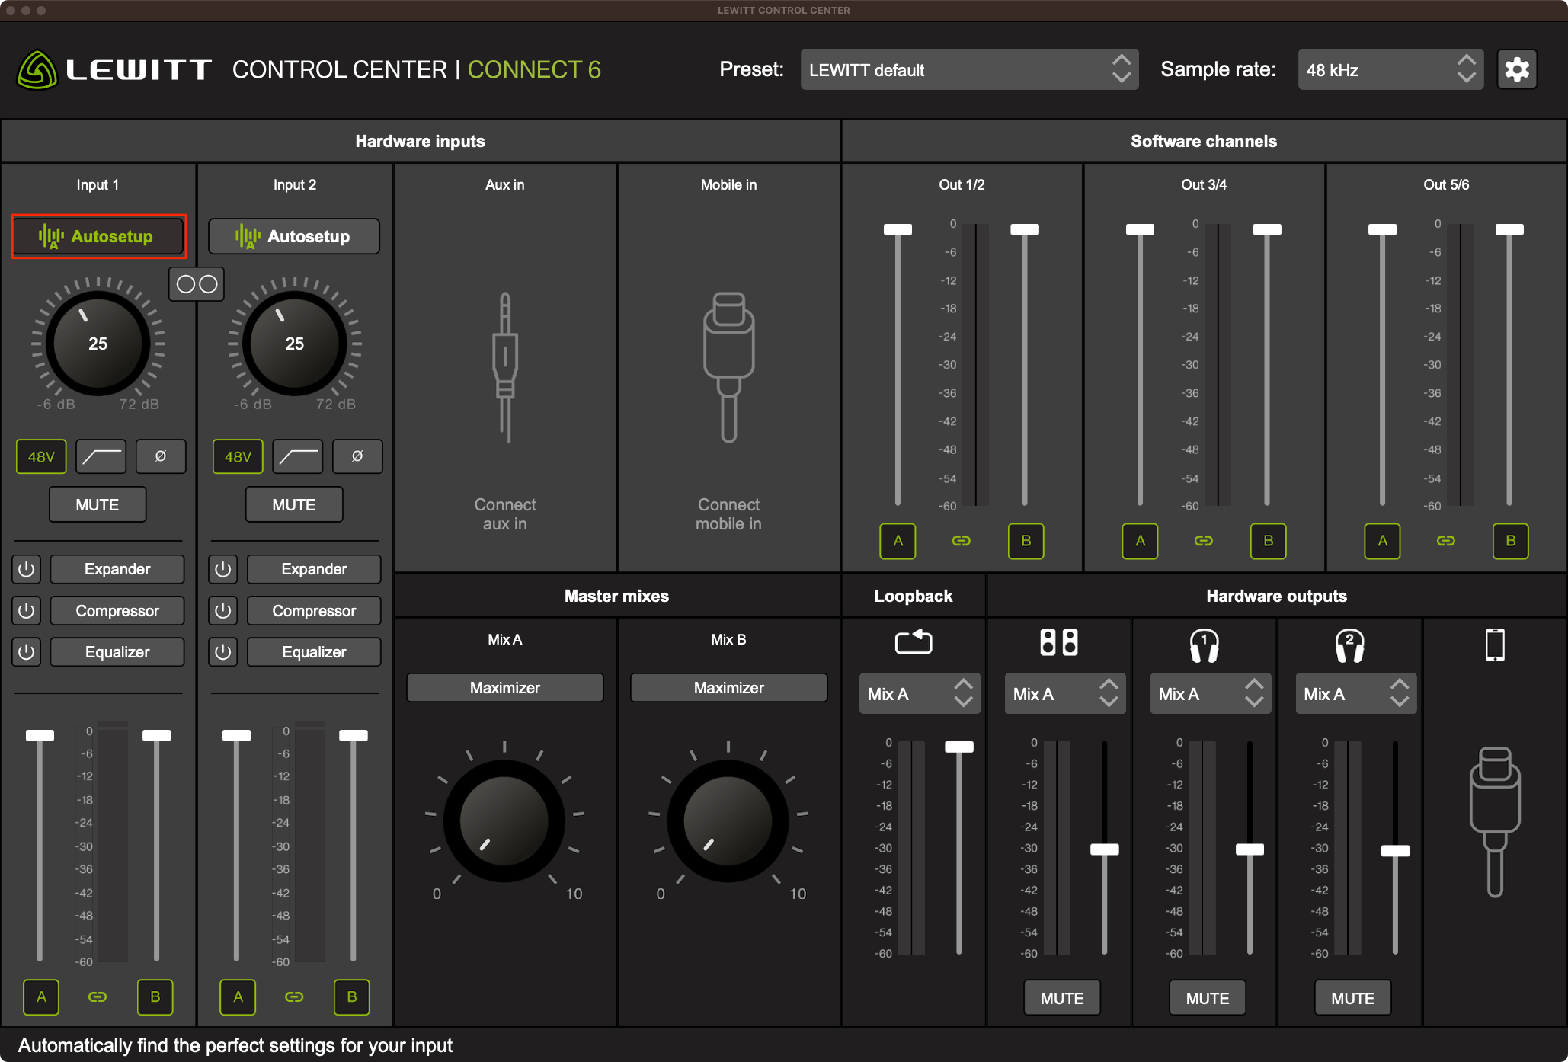Open the Preset dropdown showing LEWITT default
Viewport: 1568px width, 1062px height.
tap(969, 69)
